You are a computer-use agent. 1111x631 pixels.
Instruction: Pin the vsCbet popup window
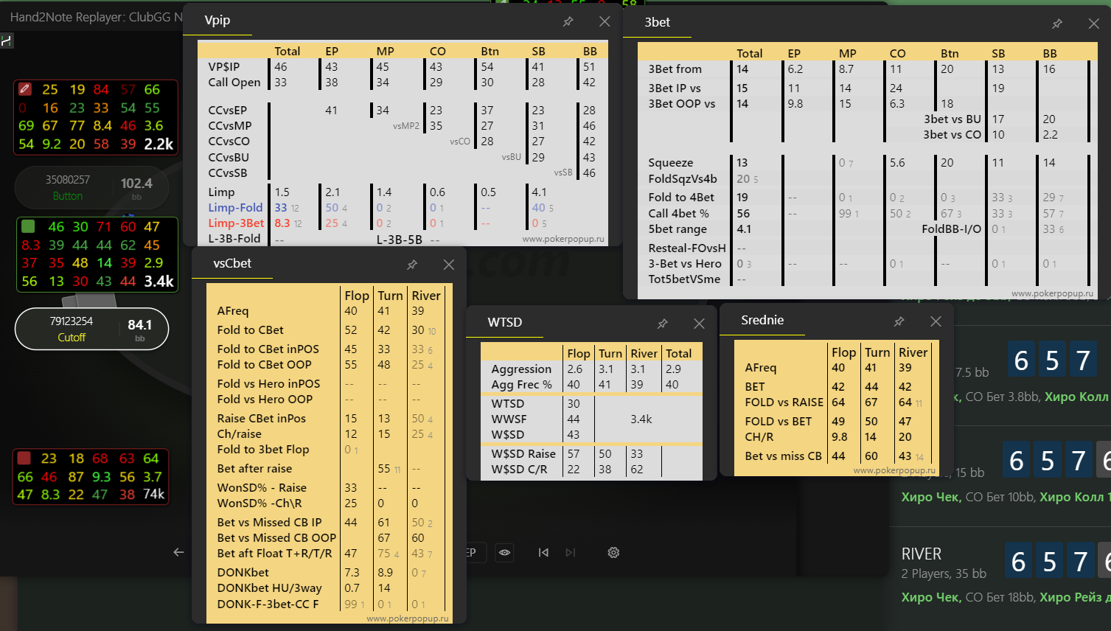[x=412, y=265]
